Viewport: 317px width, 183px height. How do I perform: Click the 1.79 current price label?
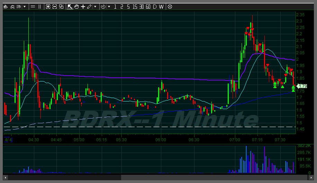click(302, 86)
